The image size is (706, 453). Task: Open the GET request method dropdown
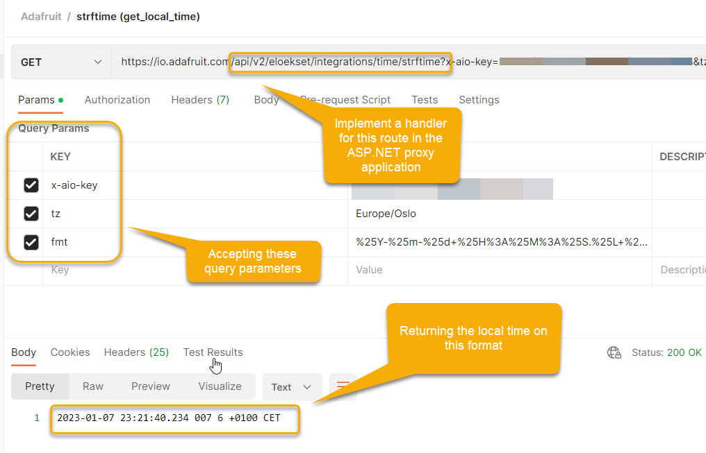(60, 62)
